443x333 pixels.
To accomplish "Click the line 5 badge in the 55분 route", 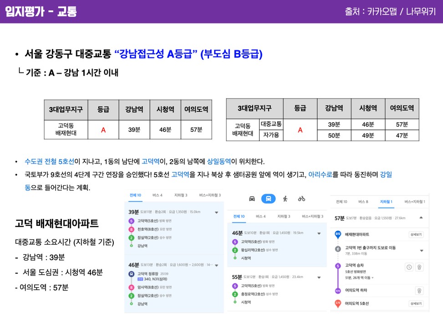I will coord(235,286).
